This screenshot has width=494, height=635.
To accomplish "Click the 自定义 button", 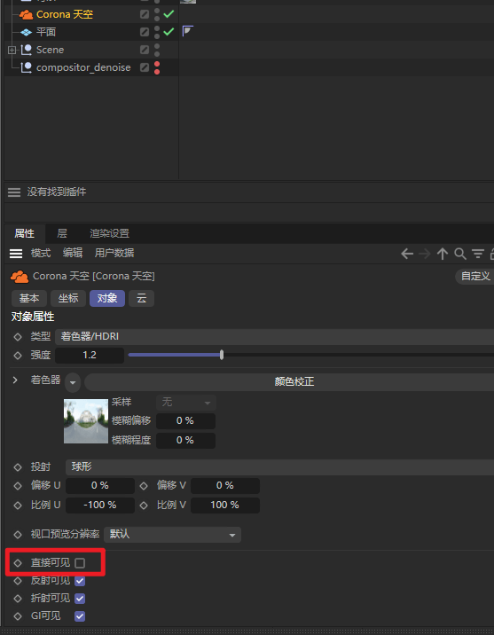I will coord(475,277).
